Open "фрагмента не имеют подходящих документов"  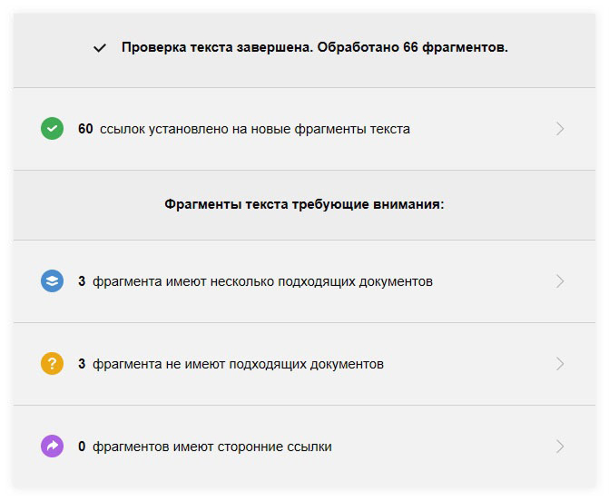coord(238,364)
